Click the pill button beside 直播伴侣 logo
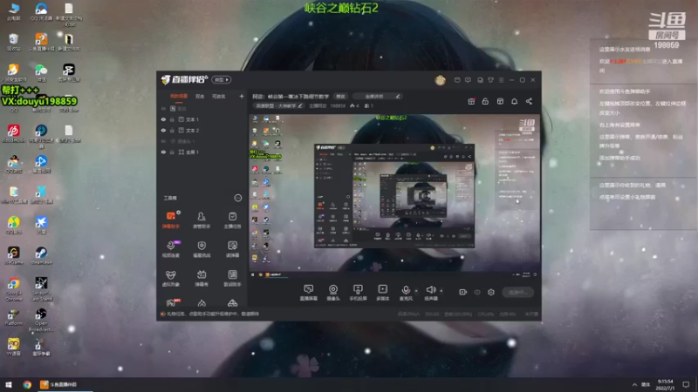This screenshot has width=698, height=392. coord(222,80)
